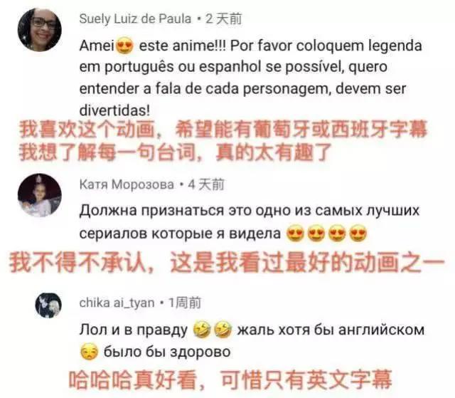Open Катя Морозова's avatar

(40, 195)
